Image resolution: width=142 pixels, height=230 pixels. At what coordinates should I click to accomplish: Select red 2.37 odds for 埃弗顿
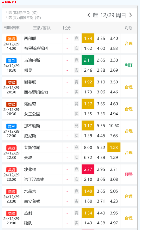[88, 169]
